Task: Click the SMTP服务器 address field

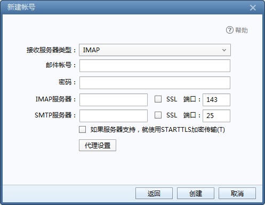Action: (x=114, y=116)
